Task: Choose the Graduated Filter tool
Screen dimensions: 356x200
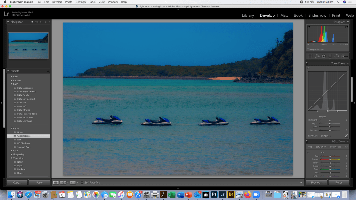Action: coord(330,56)
